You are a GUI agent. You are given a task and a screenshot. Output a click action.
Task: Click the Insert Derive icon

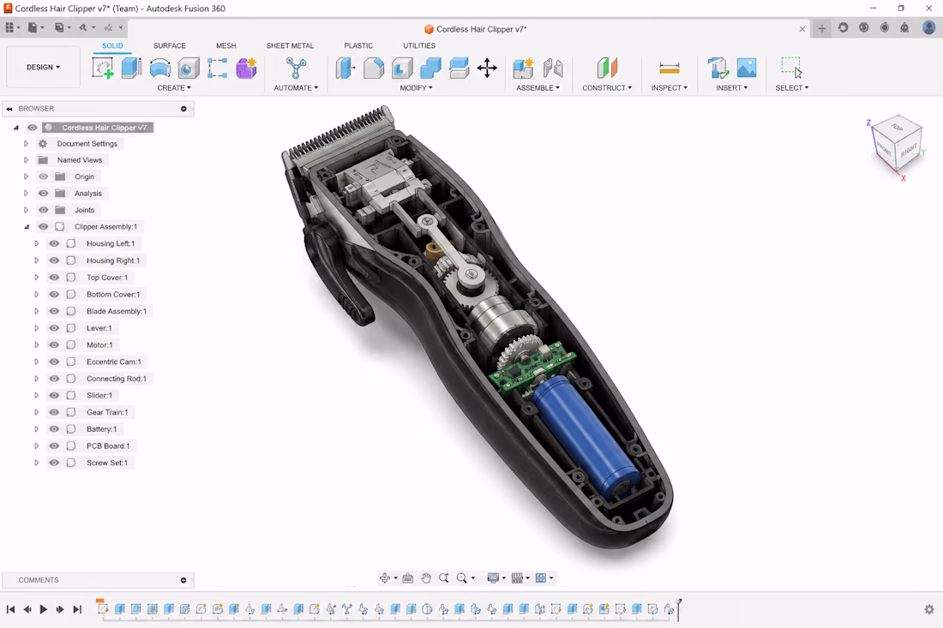coord(718,68)
